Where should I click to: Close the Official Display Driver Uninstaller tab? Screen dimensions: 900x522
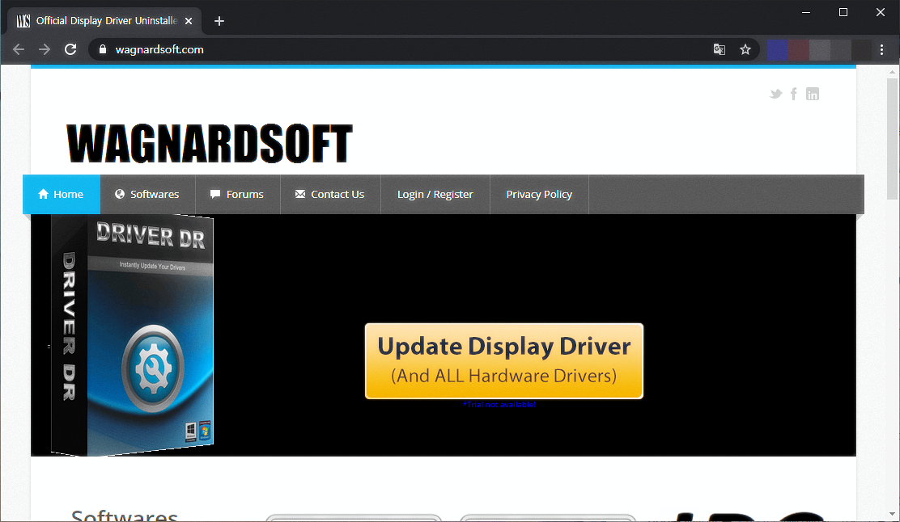189,21
